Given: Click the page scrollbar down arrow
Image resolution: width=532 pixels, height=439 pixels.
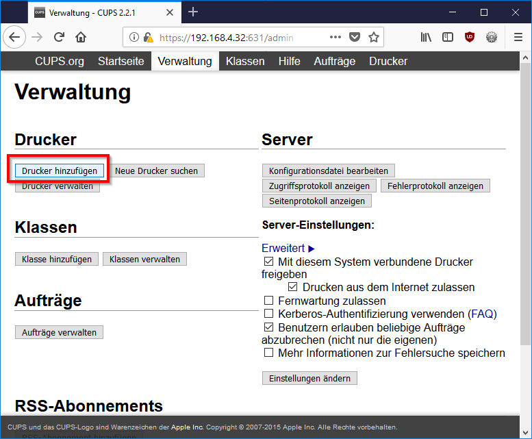Looking at the screenshot, I should click(526, 433).
